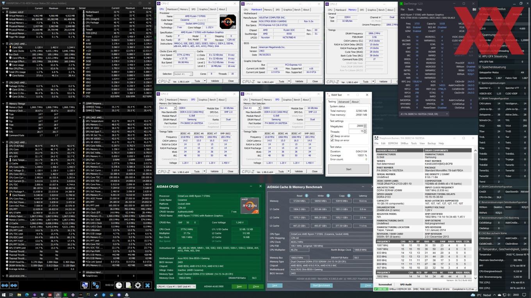Screen dimensions: 531x298
Task: Click Start button in RAM Test
Action: click(348, 169)
